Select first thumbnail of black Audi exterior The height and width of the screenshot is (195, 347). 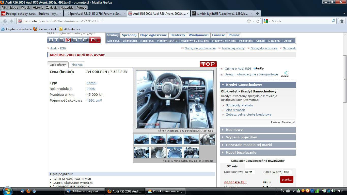click(142, 139)
